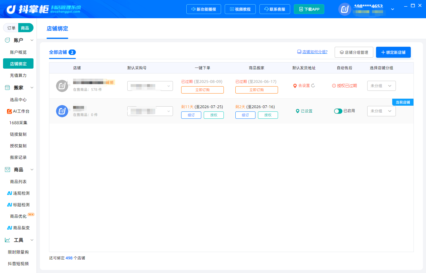426x273 pixels.
Task: Click the first shop's gray avatar icon
Action: 62,86
